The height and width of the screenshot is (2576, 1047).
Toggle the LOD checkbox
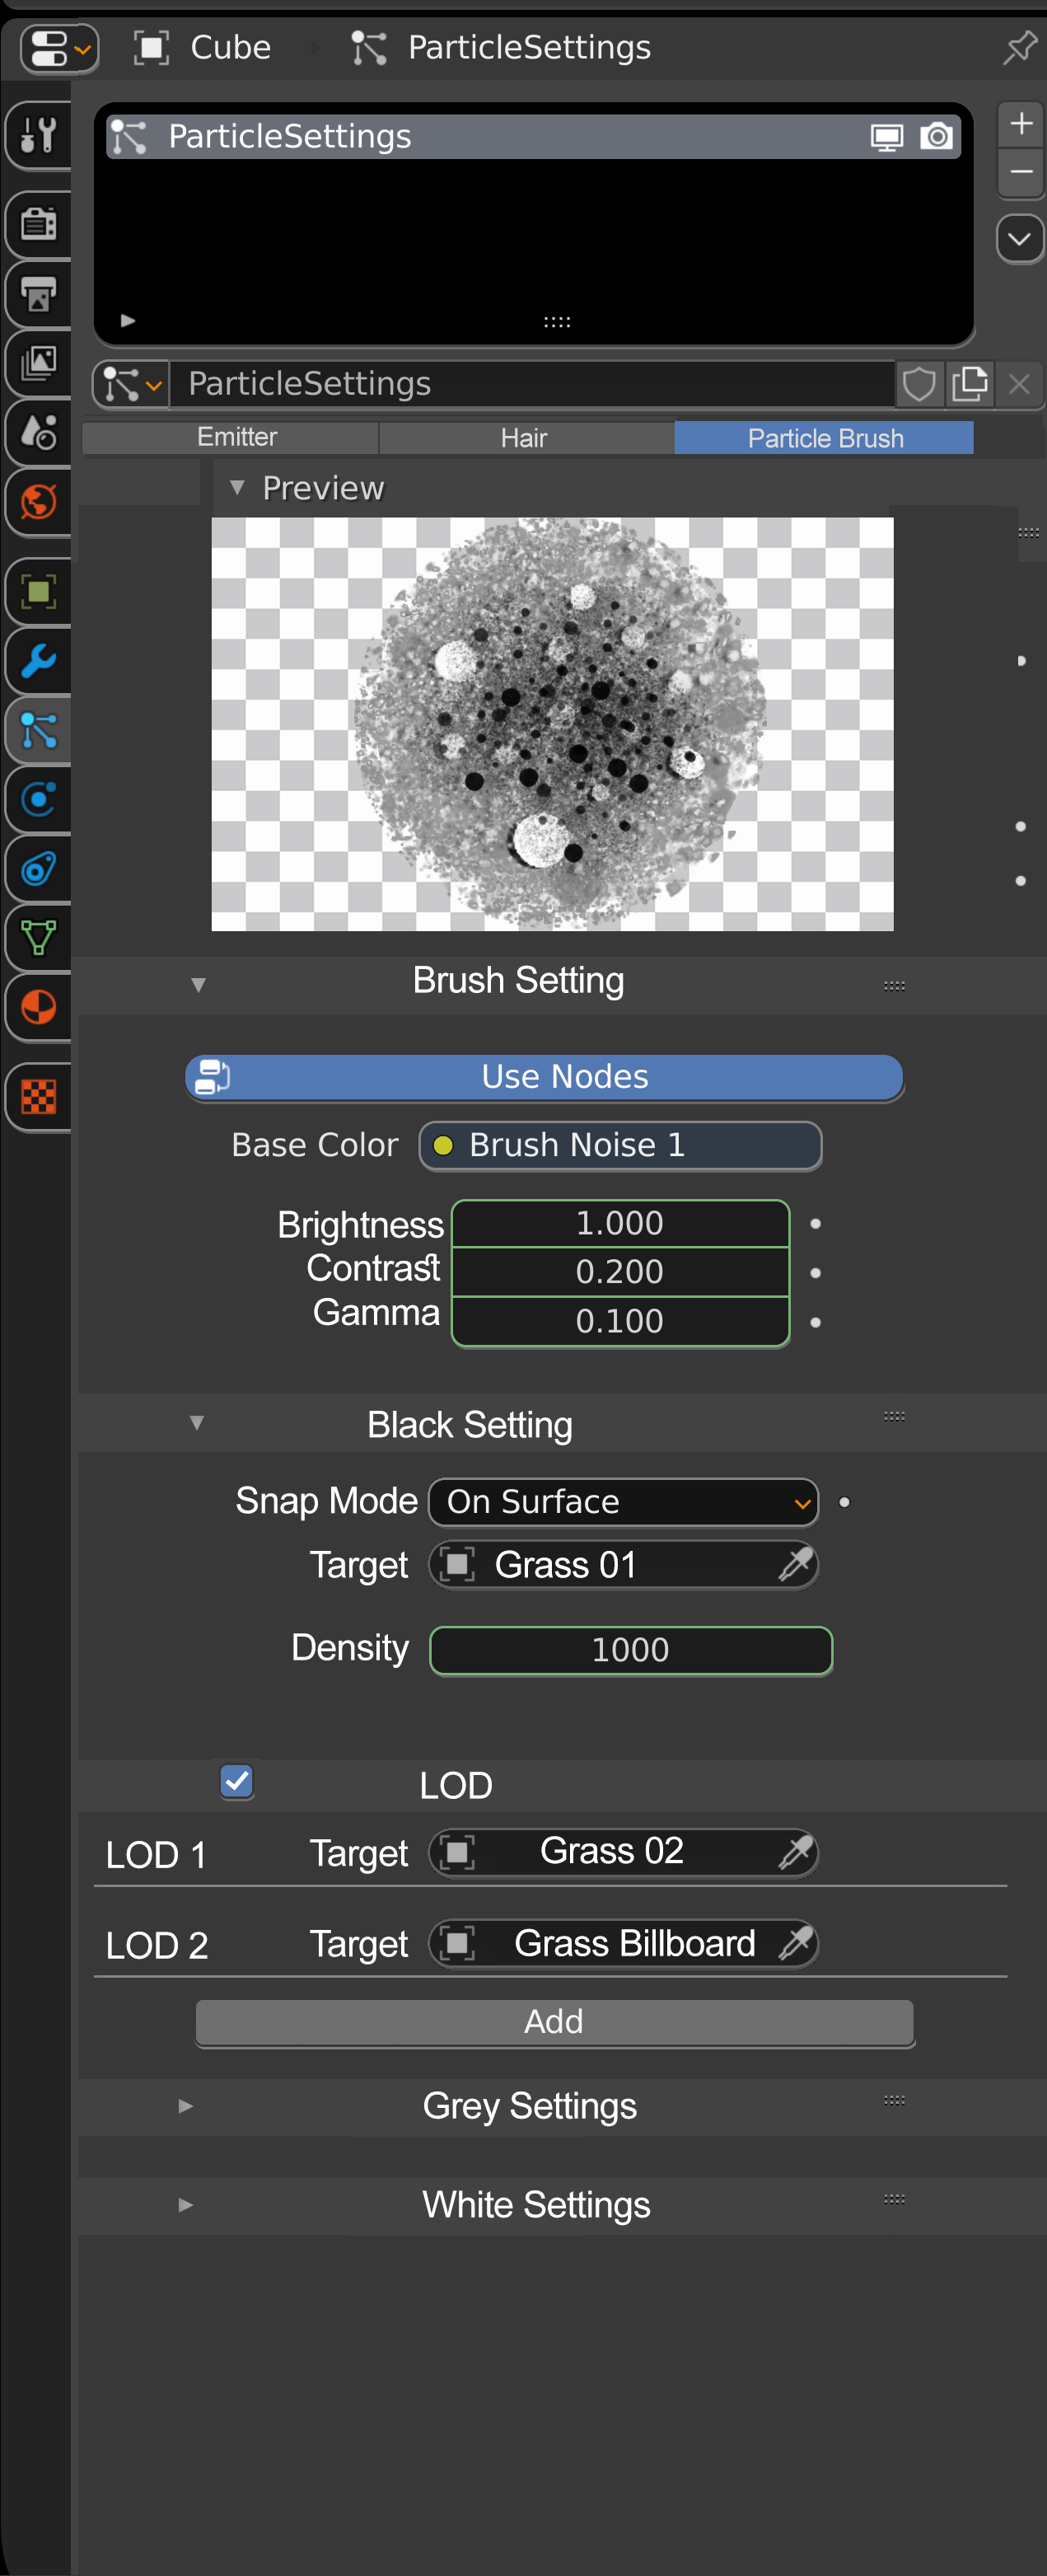tap(237, 1781)
